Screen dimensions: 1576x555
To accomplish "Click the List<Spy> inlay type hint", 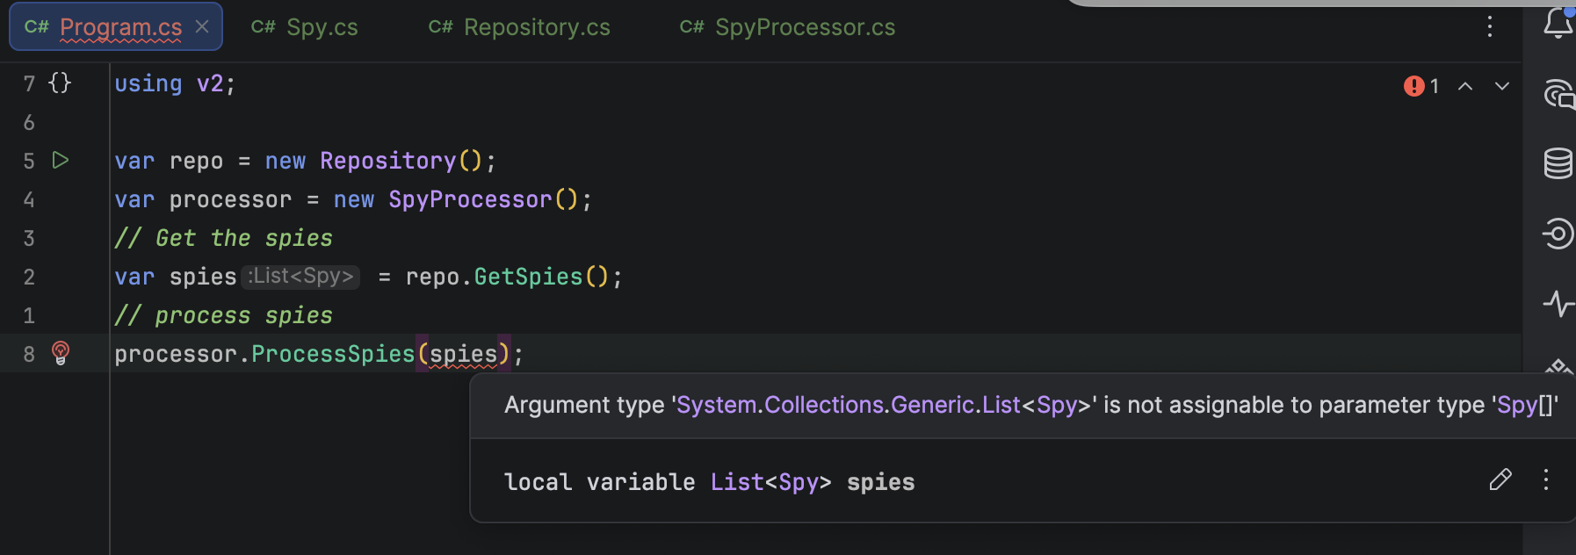I will coord(301,277).
